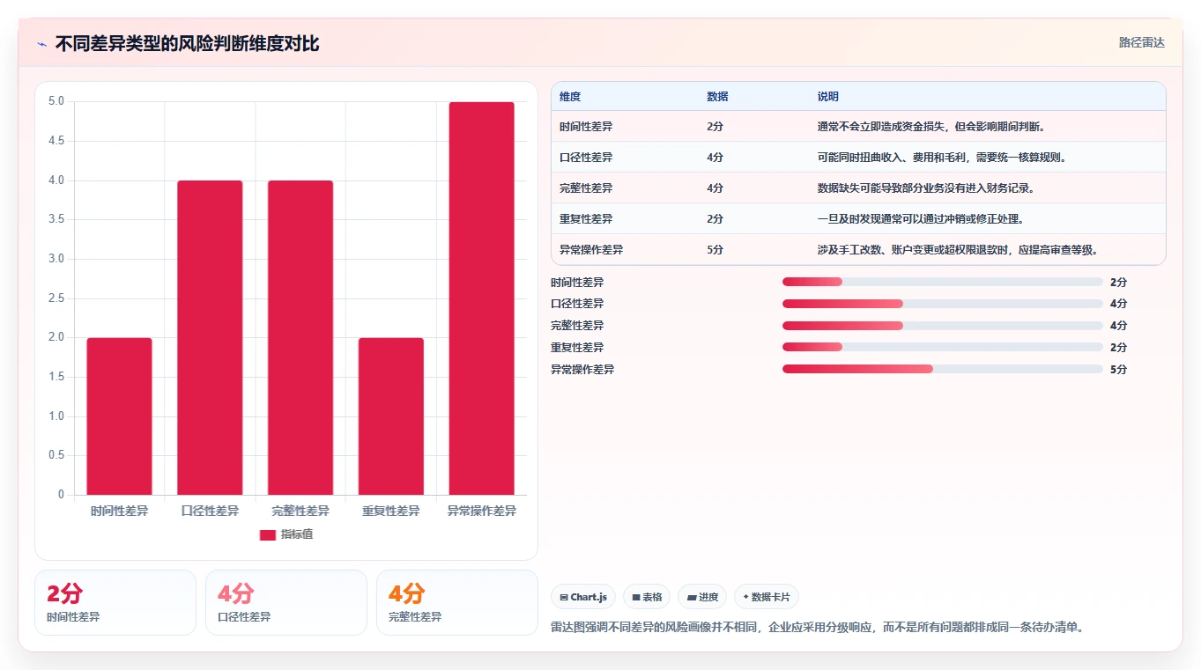
Task: Click the 异常操作差异 progress bar
Action: [943, 369]
